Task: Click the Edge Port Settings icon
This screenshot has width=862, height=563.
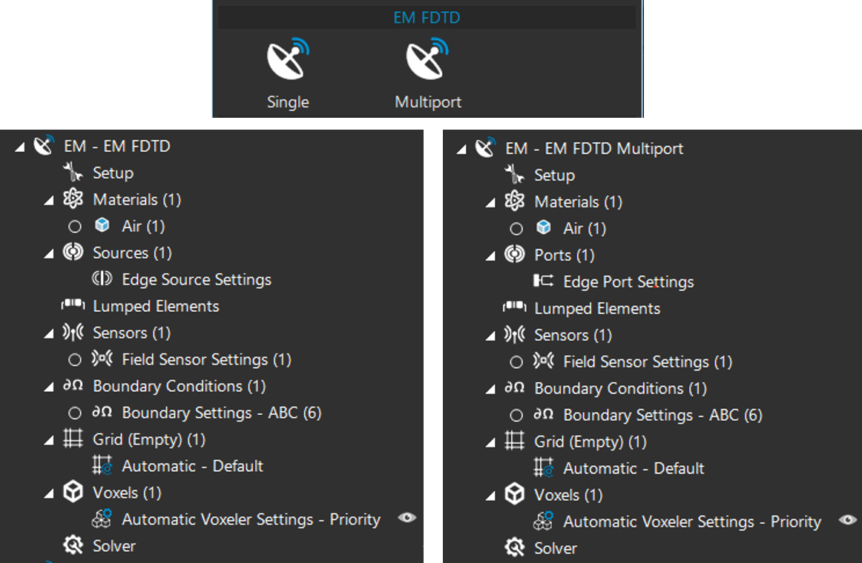Action: click(543, 281)
